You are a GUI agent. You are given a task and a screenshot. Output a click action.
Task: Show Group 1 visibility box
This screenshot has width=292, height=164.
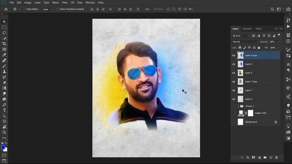(x=234, y=106)
